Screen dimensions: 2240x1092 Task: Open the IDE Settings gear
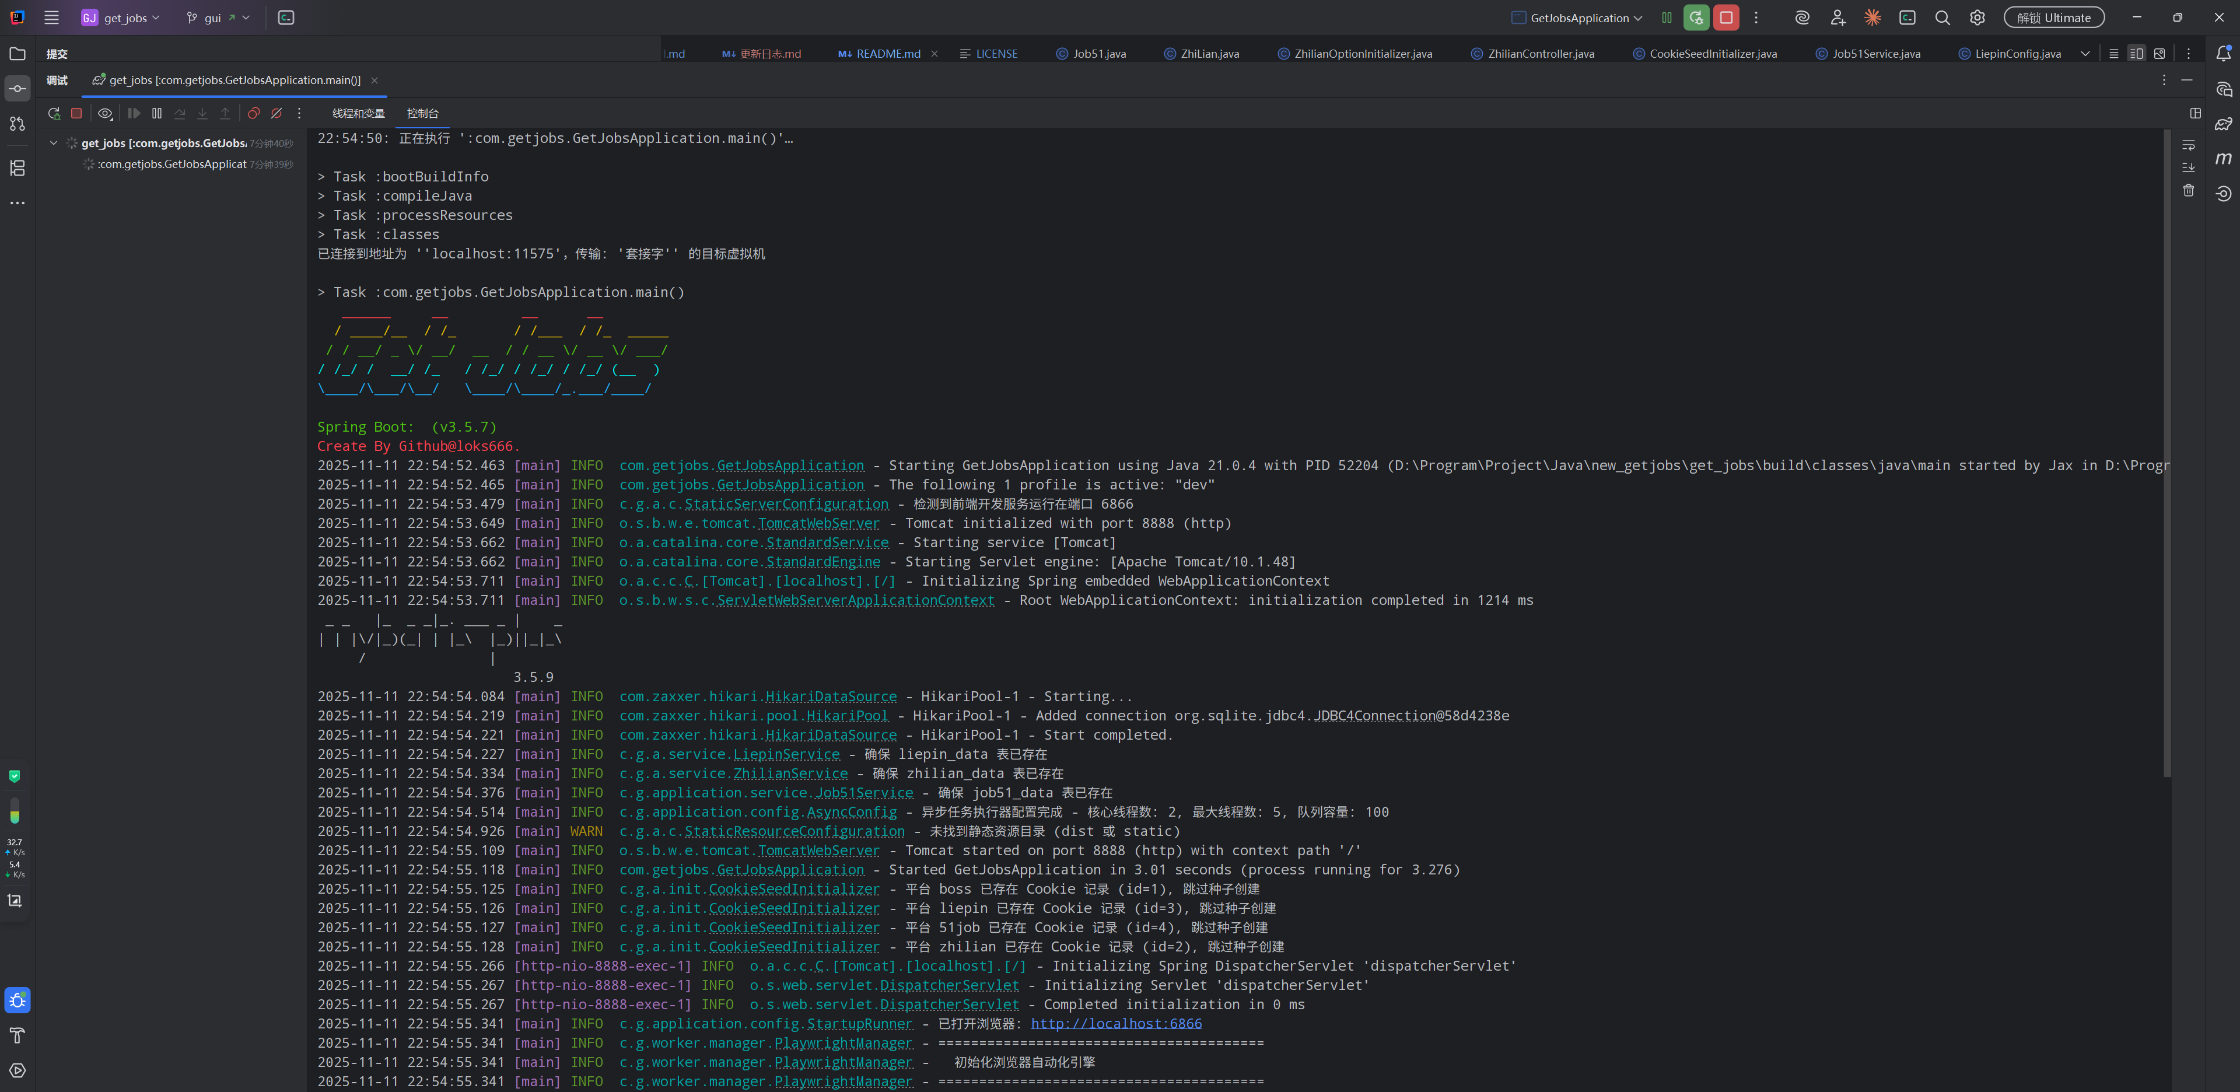tap(1976, 16)
